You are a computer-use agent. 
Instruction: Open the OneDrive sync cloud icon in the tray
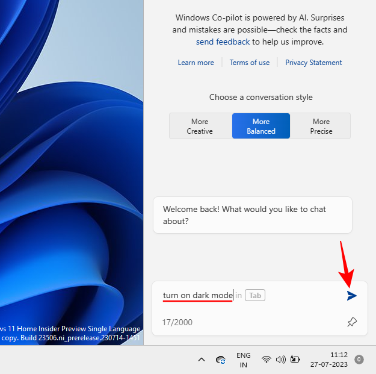click(x=221, y=360)
